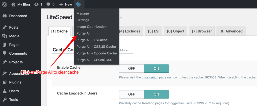
Task: Go to Users in sidebar
Action: (x=14, y=91)
